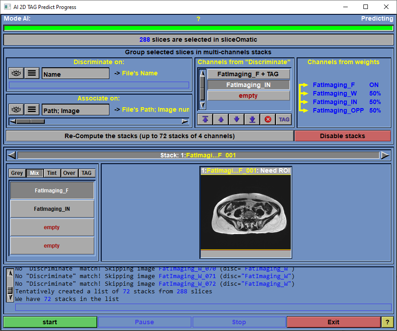
Task: Click the Associate Path; Image input field
Action: click(75, 110)
